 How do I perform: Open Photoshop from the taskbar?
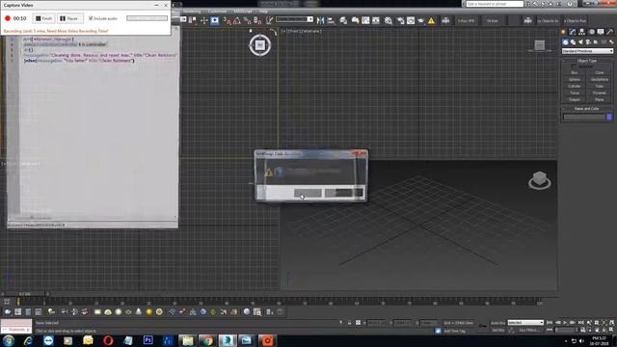point(148,340)
